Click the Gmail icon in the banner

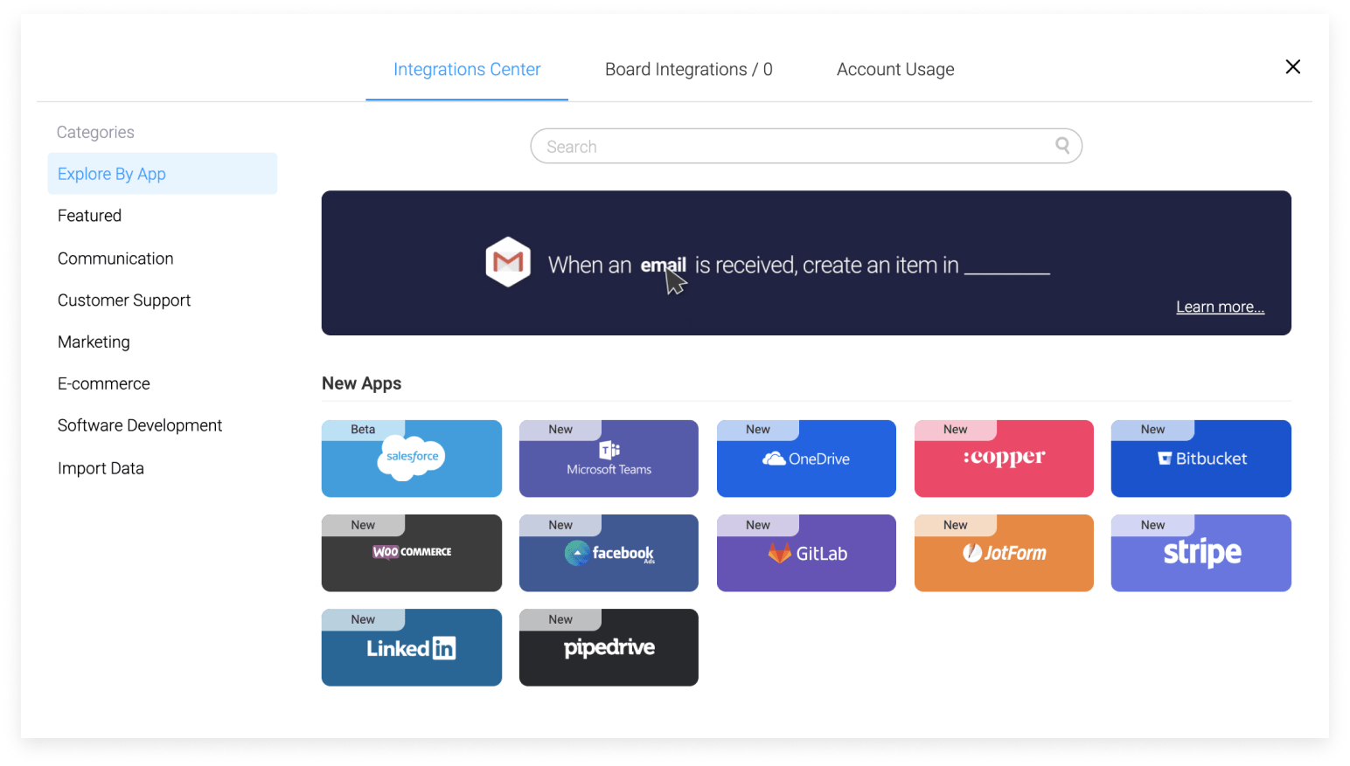tap(508, 262)
